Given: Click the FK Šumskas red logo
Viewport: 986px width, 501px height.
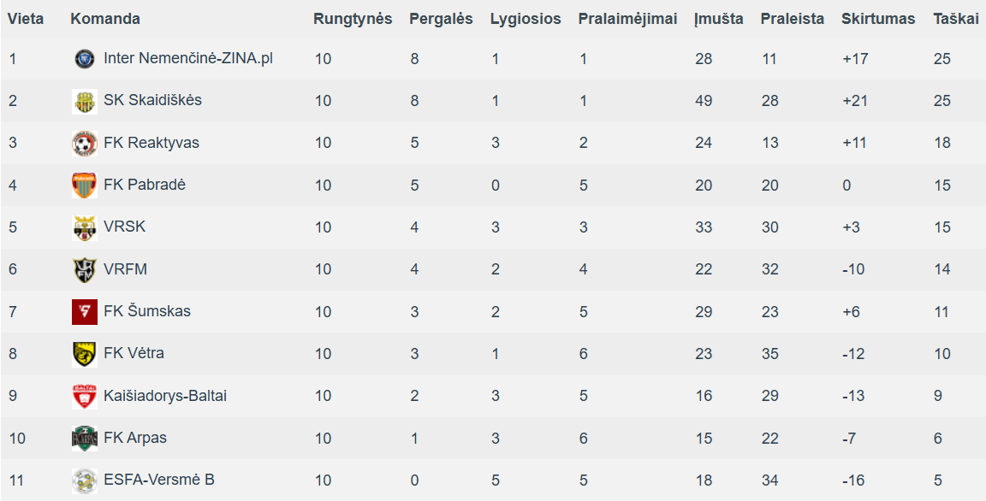Looking at the screenshot, I should [x=84, y=311].
